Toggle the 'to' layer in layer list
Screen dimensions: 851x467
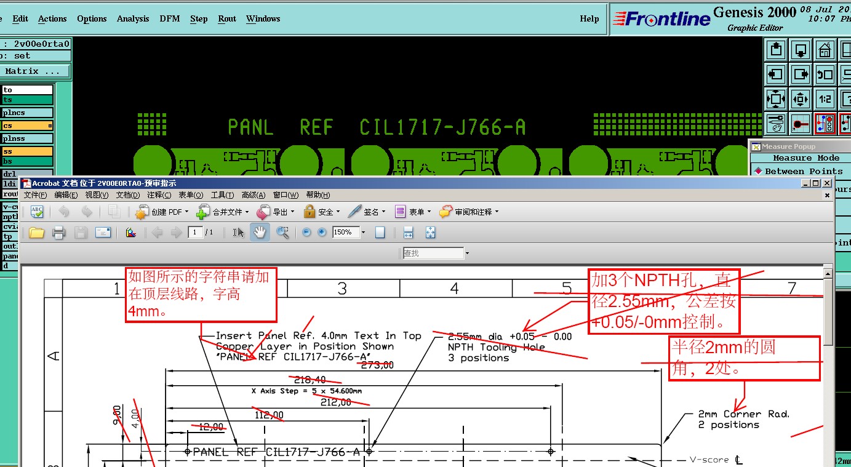[x=27, y=90]
